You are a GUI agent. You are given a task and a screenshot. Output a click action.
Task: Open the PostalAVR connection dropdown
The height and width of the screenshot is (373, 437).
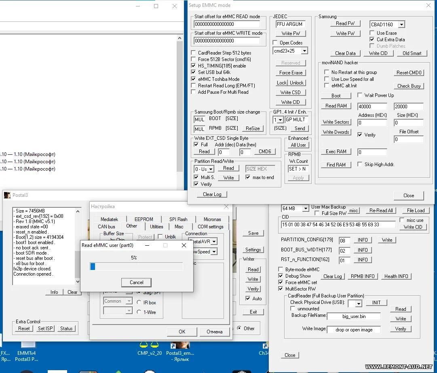coord(214,242)
